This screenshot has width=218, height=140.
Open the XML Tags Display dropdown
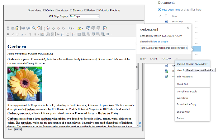coord(84,16)
